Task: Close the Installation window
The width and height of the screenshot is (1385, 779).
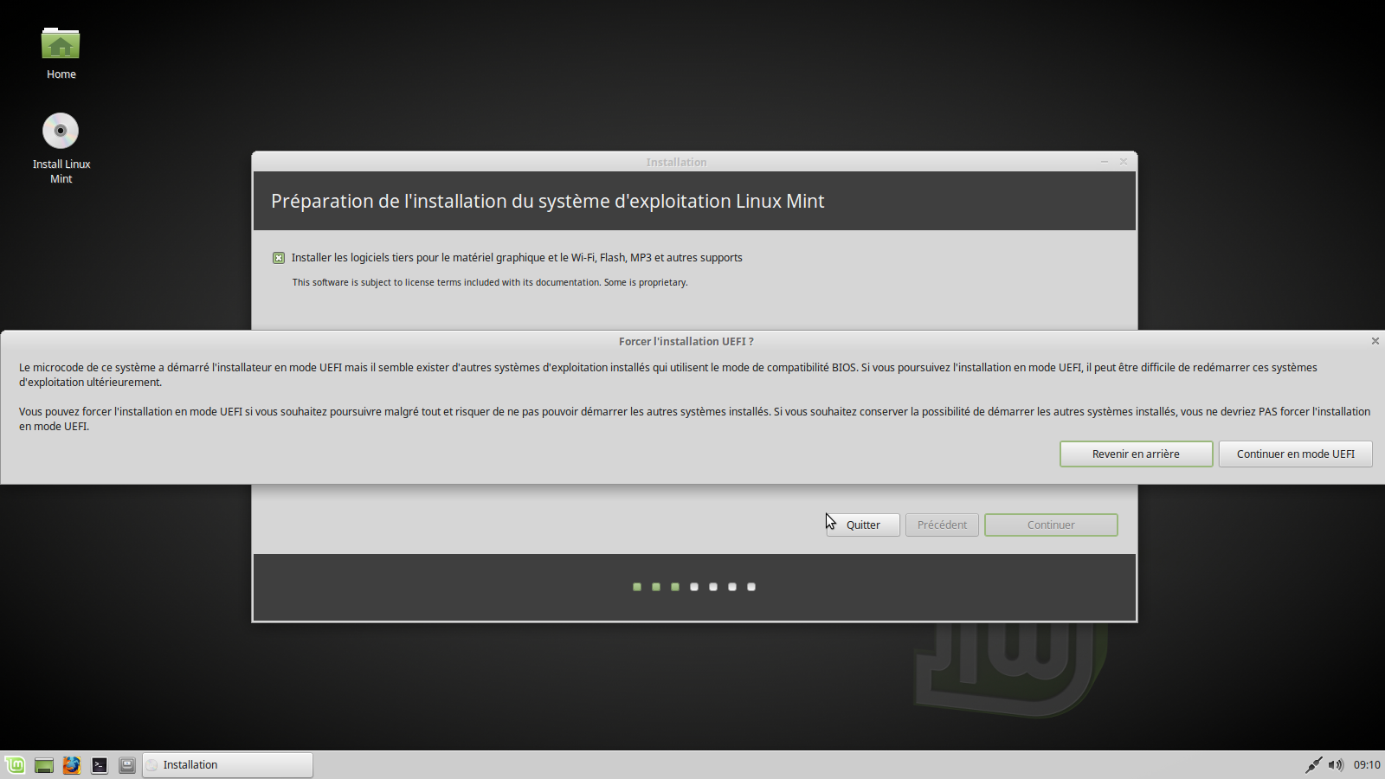Action: (1124, 162)
